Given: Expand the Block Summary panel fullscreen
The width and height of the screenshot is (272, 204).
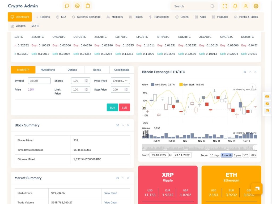Looking at the screenshot, I should click(118, 125).
